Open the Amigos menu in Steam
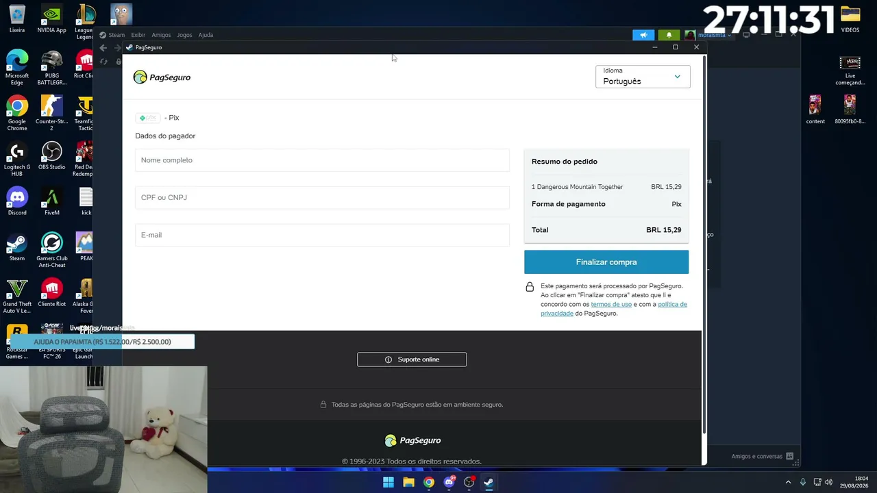 tap(161, 35)
